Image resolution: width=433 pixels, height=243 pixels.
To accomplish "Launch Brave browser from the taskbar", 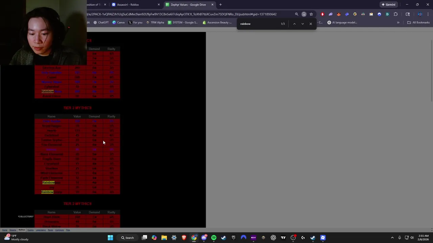I will 184,238.
